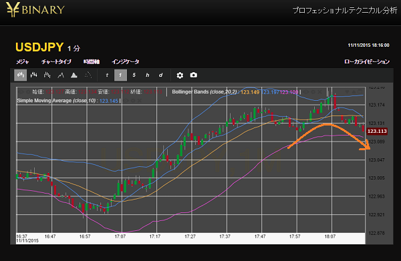Viewport: 401px width, 261px height.
Task: Select the dotted chart type icon
Action: click(88, 75)
